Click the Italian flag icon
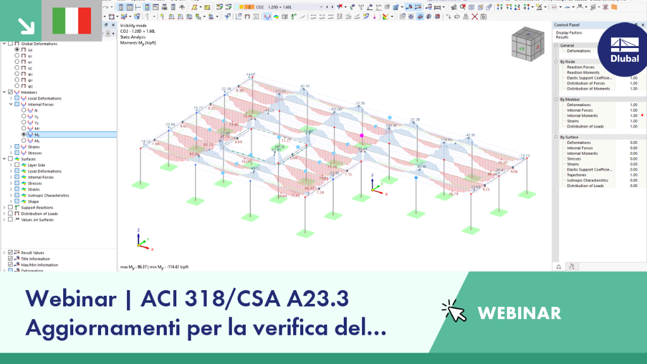 [71, 21]
